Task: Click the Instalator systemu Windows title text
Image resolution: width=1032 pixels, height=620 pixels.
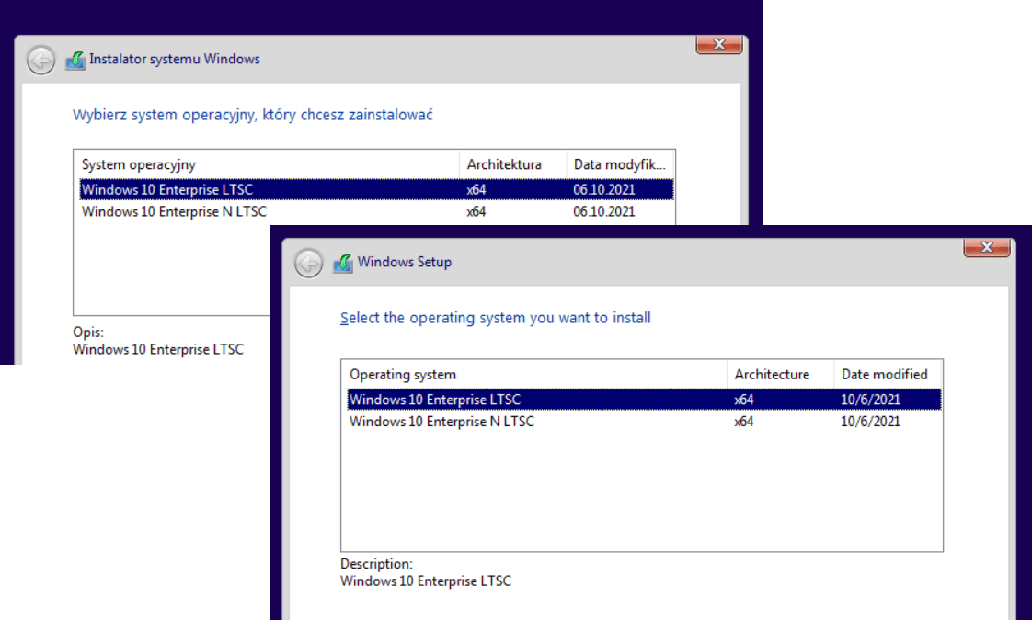Action: click(175, 59)
